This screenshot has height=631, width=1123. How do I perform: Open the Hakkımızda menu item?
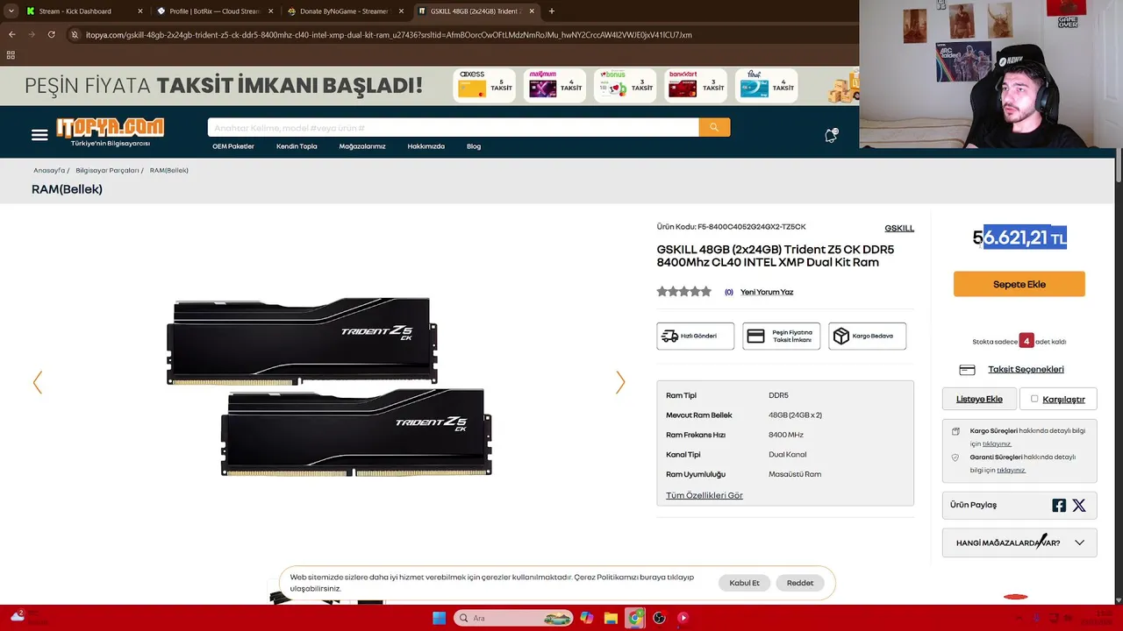(426, 146)
